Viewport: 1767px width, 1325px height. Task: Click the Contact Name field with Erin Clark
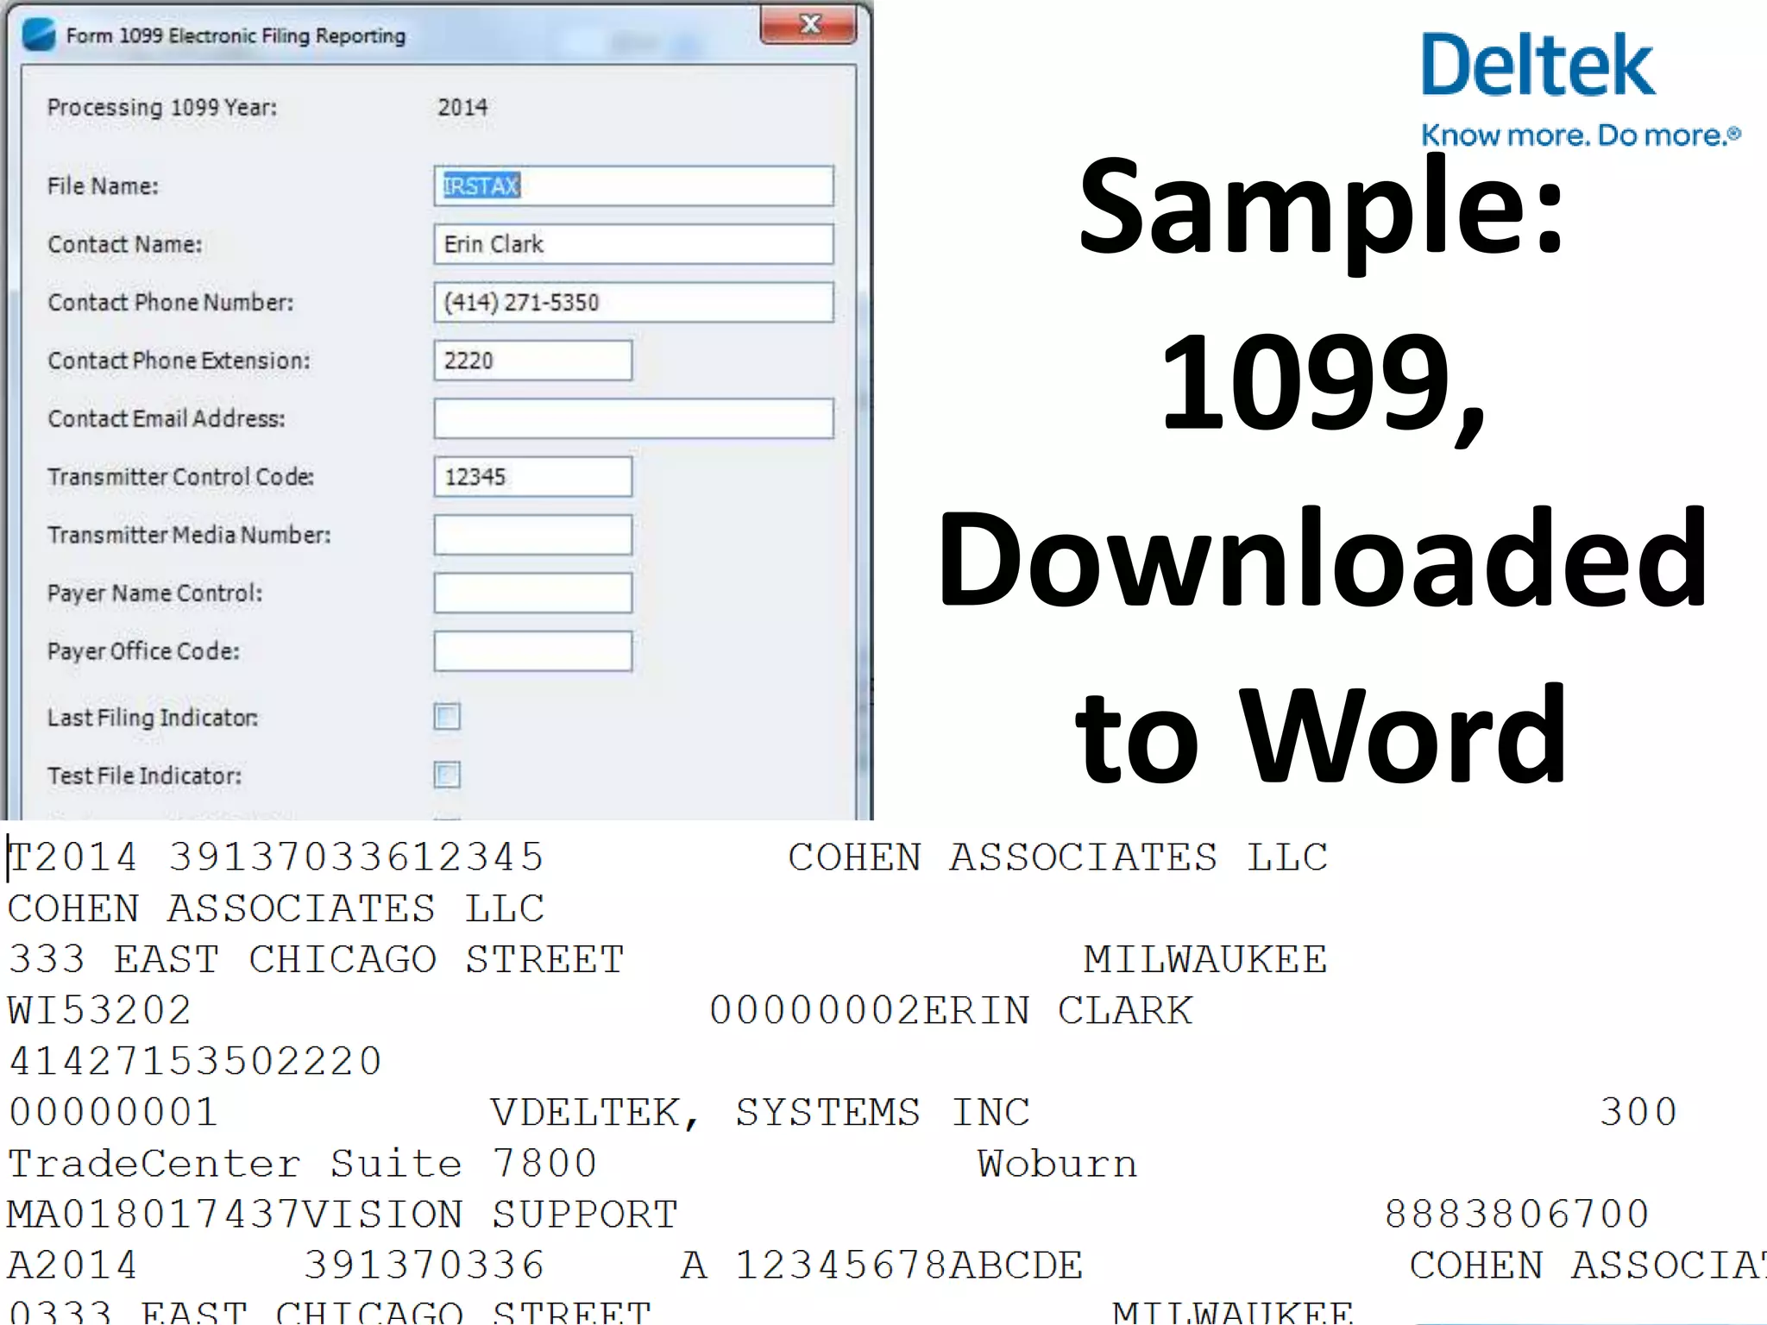(x=633, y=244)
